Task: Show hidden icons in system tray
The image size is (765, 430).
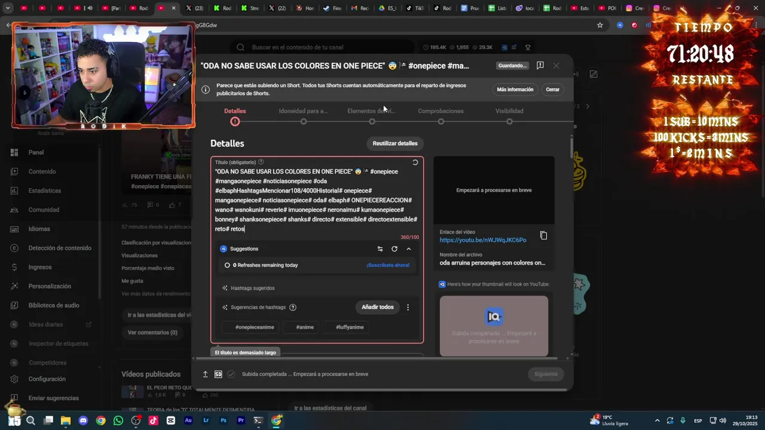Action: pos(657,420)
